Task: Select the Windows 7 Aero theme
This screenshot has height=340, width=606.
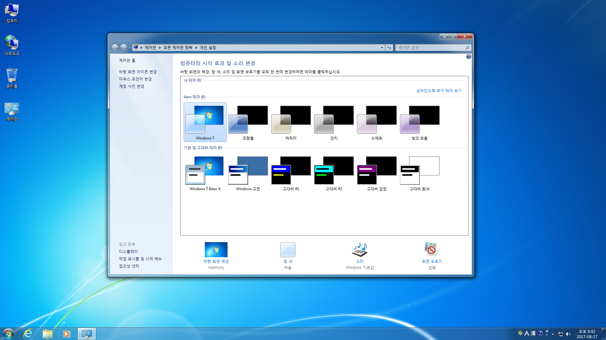Action: click(x=205, y=120)
